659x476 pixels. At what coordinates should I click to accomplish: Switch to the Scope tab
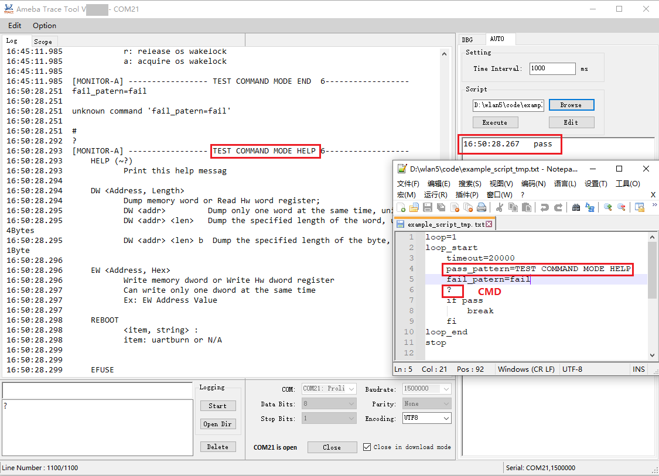(x=43, y=42)
